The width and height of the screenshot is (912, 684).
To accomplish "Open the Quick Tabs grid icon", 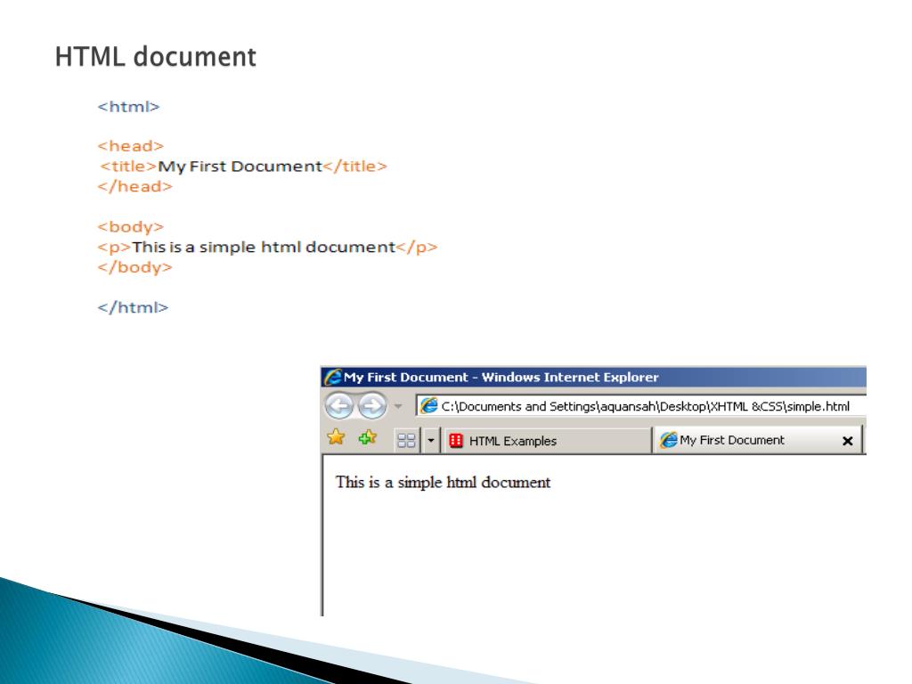I will [x=406, y=440].
